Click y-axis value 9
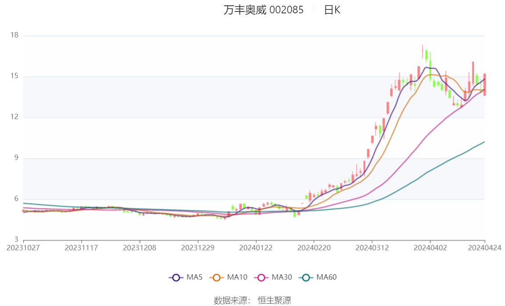 point(16,158)
